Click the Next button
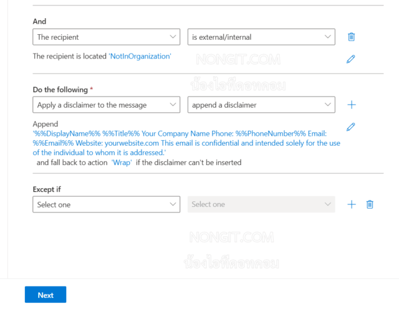 [46, 295]
